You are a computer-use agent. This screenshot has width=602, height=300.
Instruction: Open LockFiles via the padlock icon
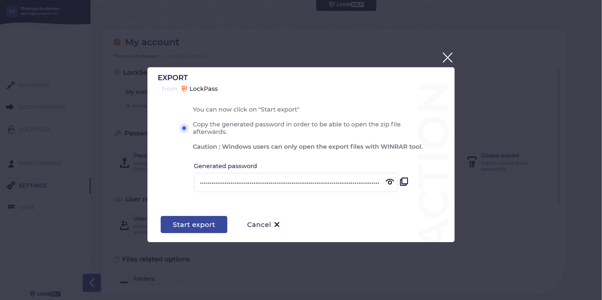pos(11,129)
